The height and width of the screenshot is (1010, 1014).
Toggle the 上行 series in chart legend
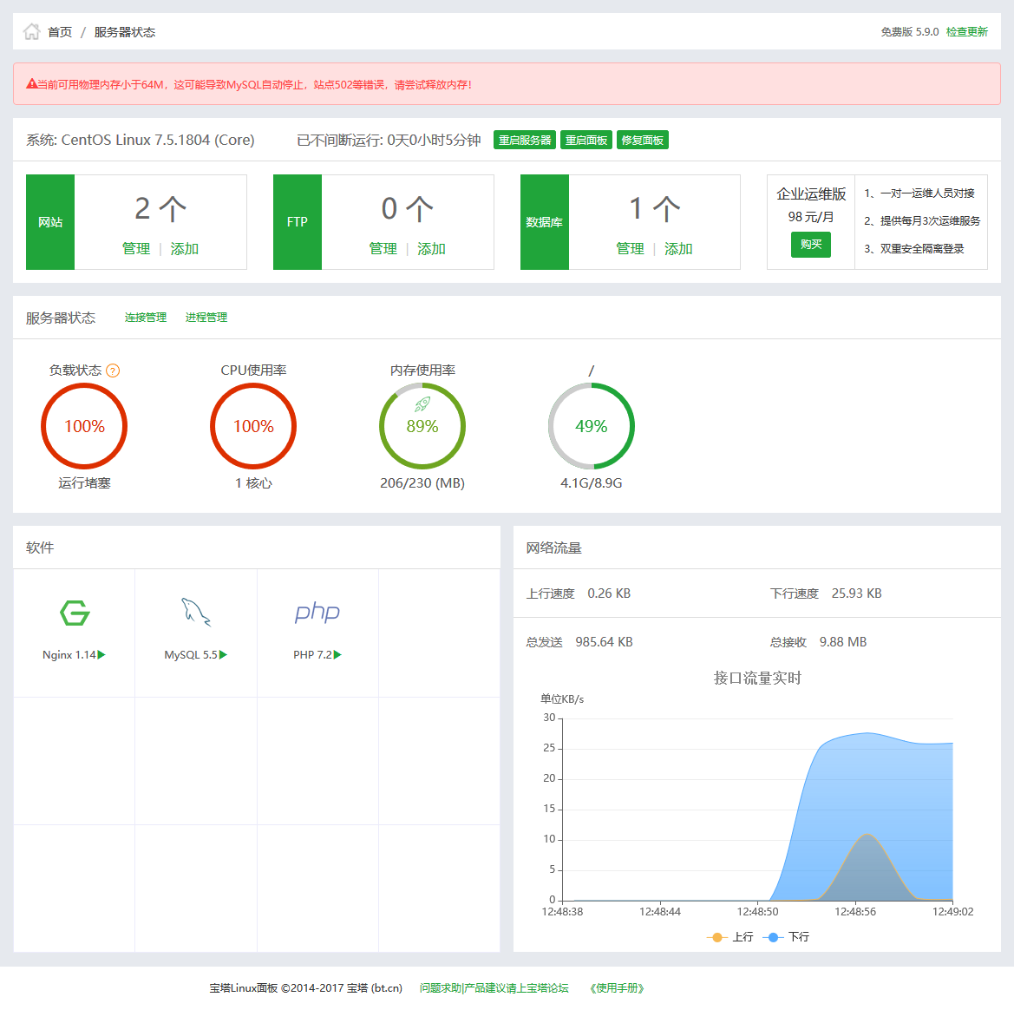(731, 937)
